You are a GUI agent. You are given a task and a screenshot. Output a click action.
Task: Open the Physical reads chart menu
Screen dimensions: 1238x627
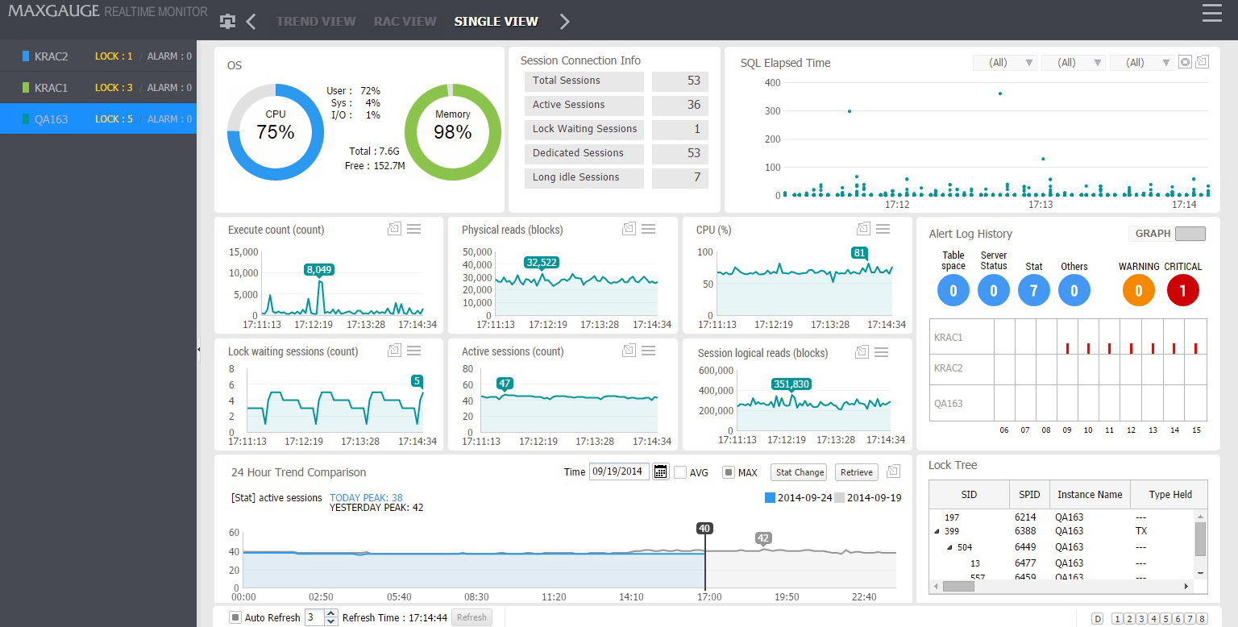coord(648,229)
